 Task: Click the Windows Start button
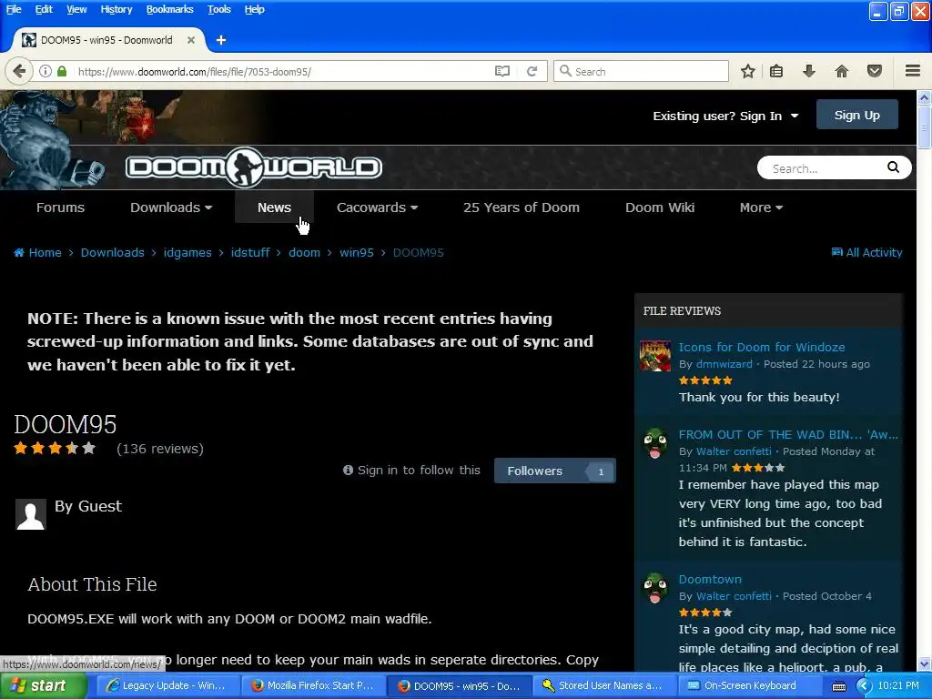pos(43,685)
